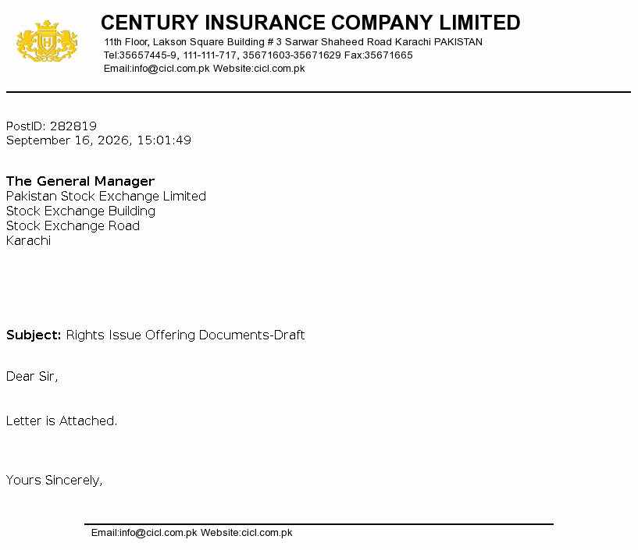The width and height of the screenshot is (638, 550).
Task: Click the PostID 282819 line
Action: click(52, 126)
